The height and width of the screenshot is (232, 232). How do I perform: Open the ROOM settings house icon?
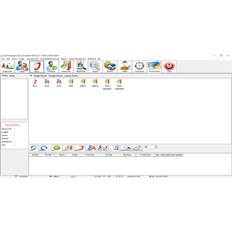pos(110,67)
